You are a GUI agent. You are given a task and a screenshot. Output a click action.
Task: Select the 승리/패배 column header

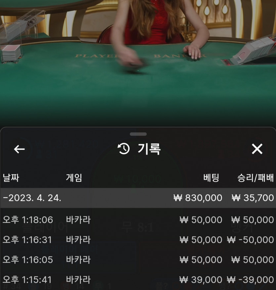point(255,178)
